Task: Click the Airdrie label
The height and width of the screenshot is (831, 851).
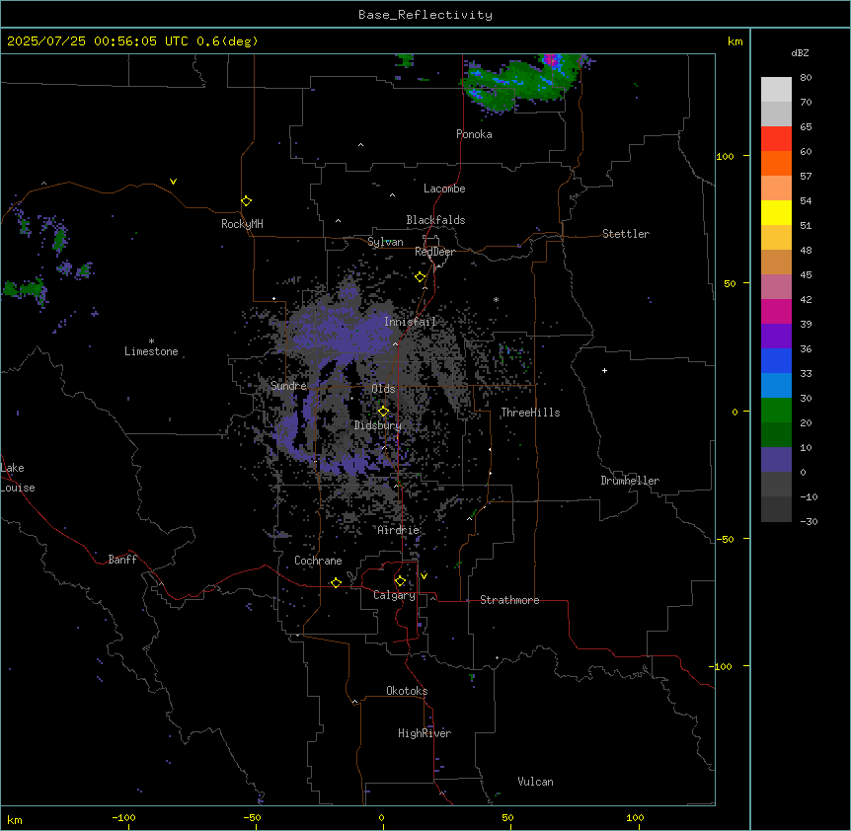Action: click(399, 531)
